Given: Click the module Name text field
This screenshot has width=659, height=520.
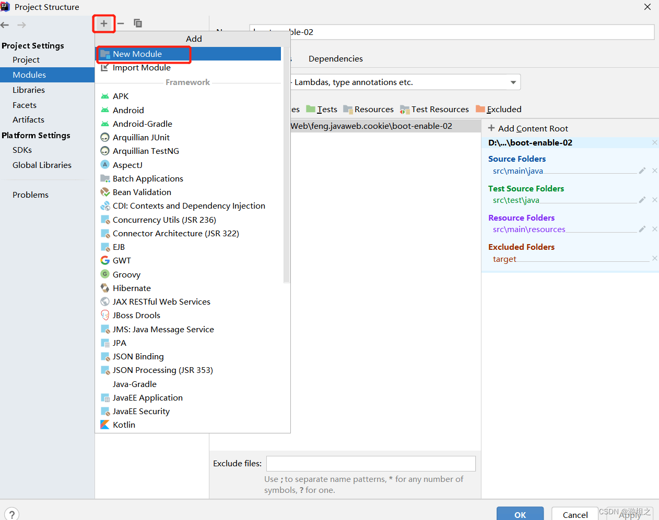Looking at the screenshot, I should tap(452, 32).
